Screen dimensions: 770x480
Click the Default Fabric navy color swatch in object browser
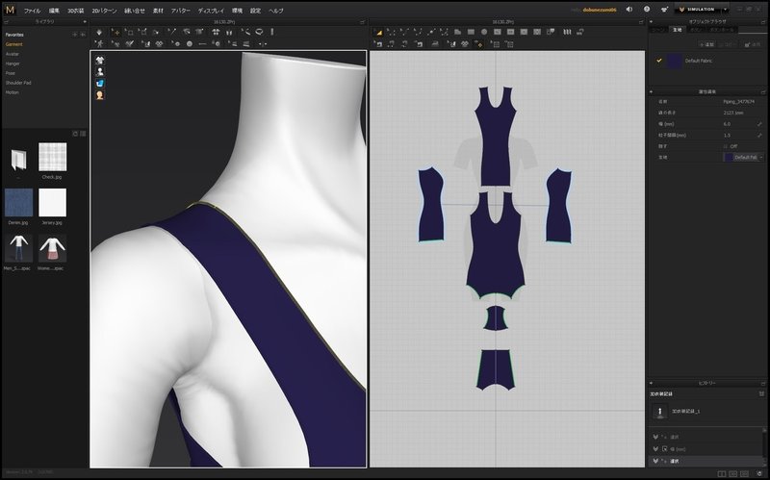(x=675, y=61)
